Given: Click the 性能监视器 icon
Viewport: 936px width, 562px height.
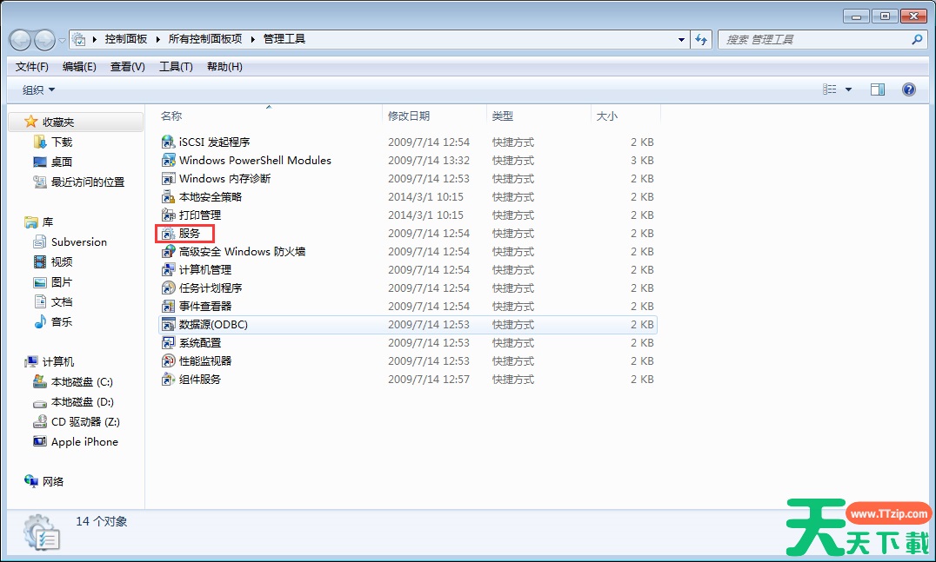Looking at the screenshot, I should tap(169, 361).
